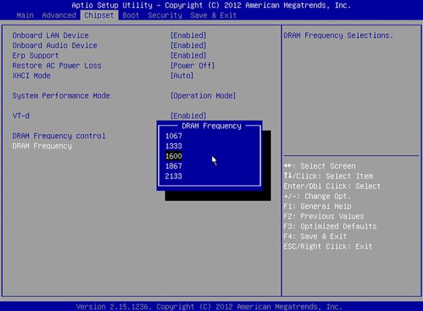The width and height of the screenshot is (423, 311).
Task: Click the highlighted DRAM Frequency row
Action: click(x=42, y=146)
